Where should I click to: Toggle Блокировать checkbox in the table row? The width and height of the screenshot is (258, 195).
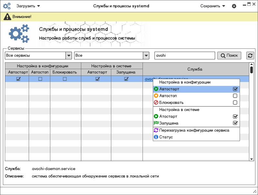(65, 79)
